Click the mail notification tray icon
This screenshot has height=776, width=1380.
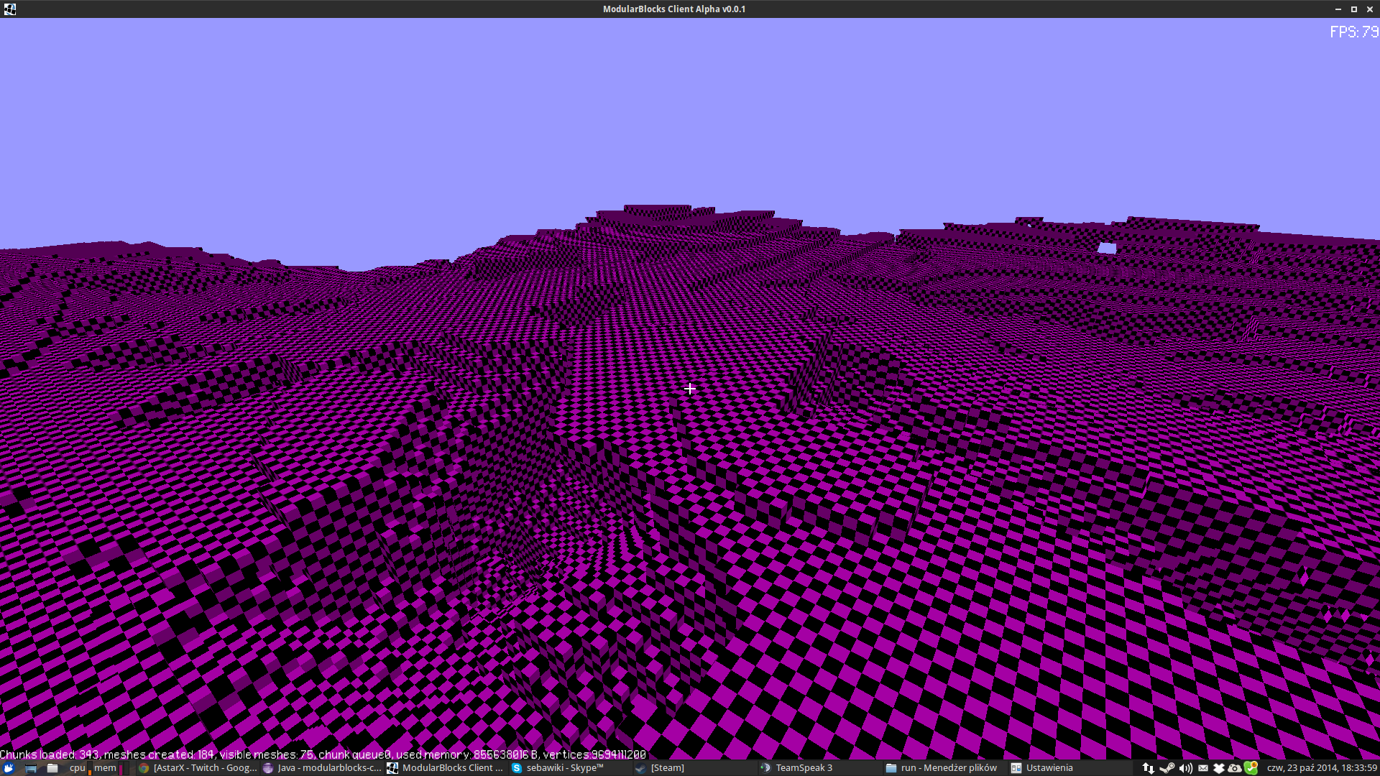1202,768
